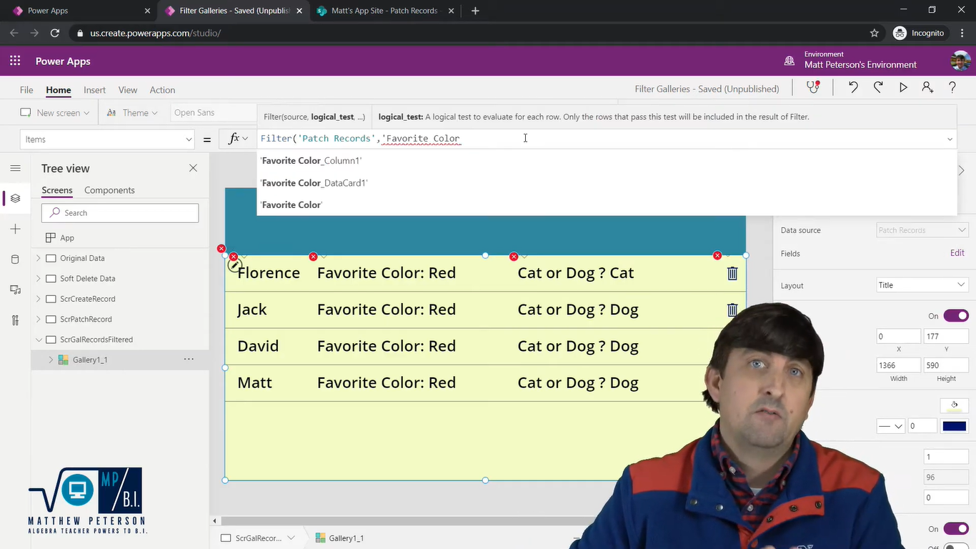Redo the last change
The width and height of the screenshot is (976, 549).
click(878, 87)
